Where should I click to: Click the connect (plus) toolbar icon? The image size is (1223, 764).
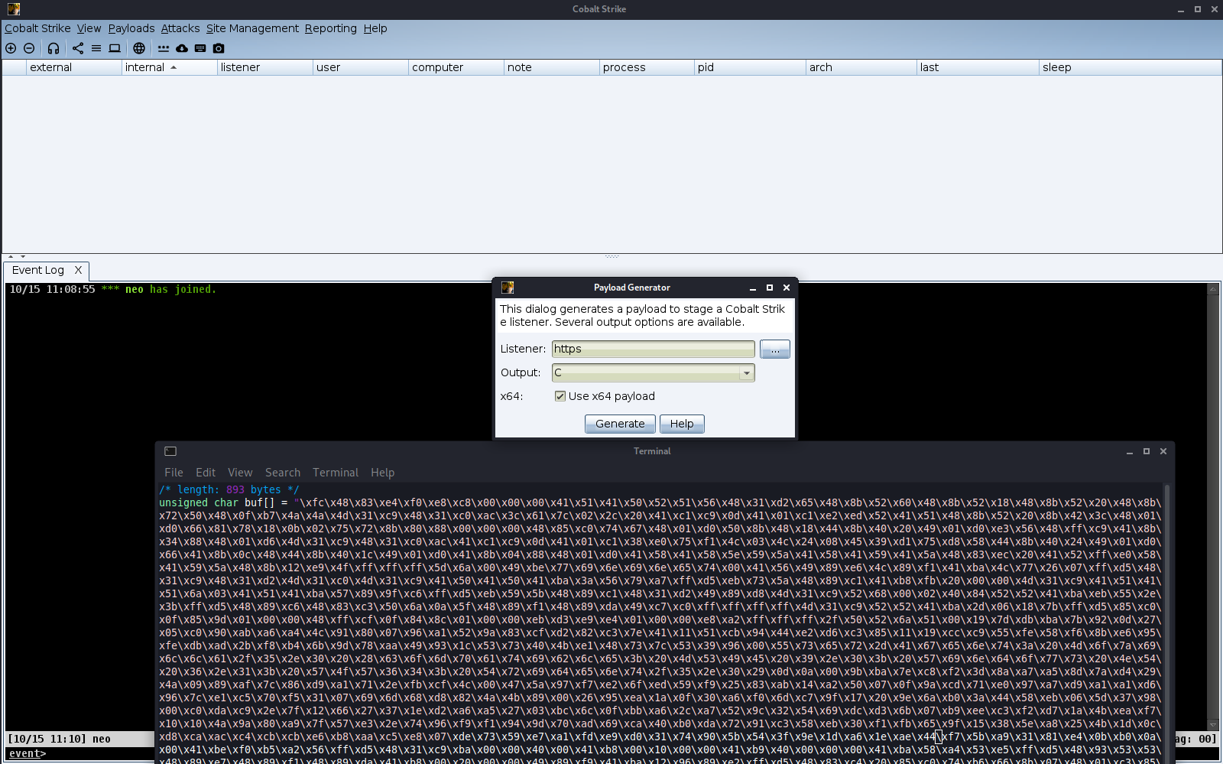(x=11, y=48)
